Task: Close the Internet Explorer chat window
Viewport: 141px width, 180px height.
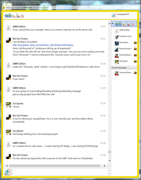Action: point(135,2)
